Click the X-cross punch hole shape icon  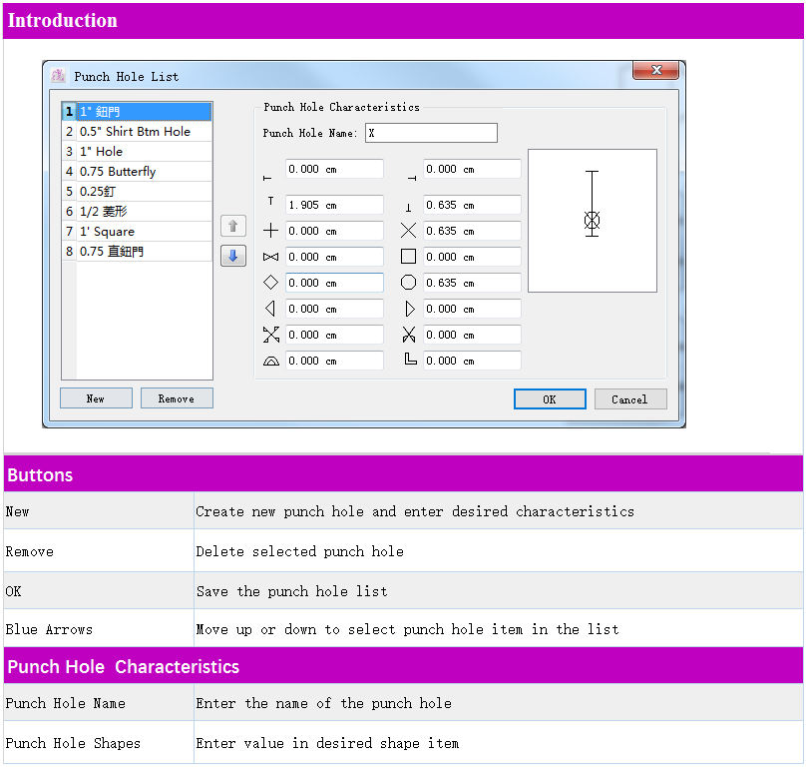pyautogui.click(x=408, y=231)
